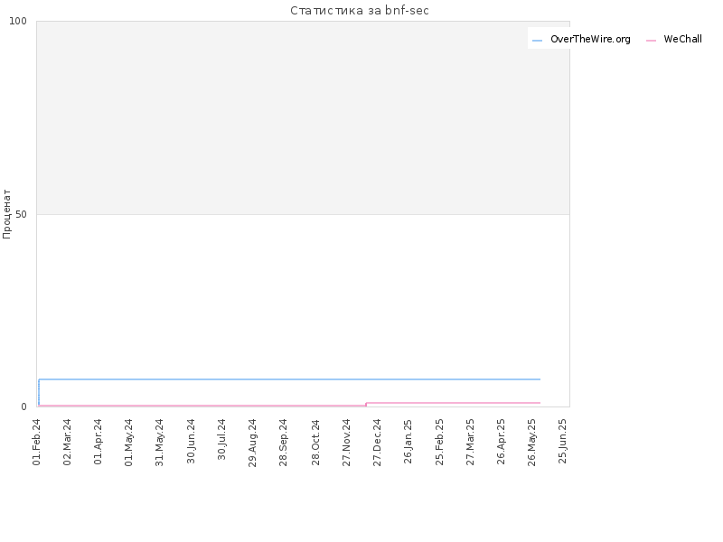The width and height of the screenshot is (723, 542).
Task: Click the 50 tick label on Y axis
Action: (21, 214)
